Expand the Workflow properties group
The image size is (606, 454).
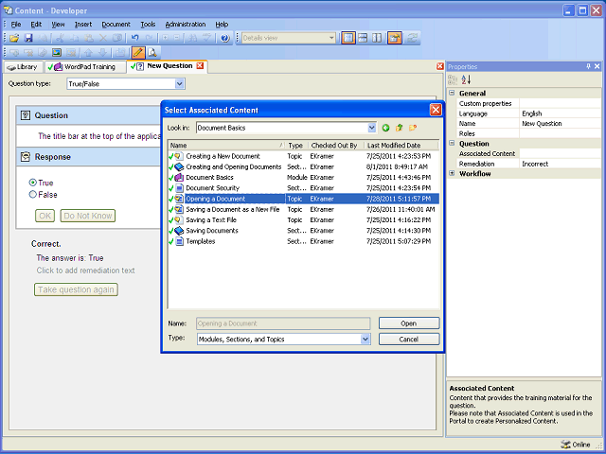(x=452, y=173)
